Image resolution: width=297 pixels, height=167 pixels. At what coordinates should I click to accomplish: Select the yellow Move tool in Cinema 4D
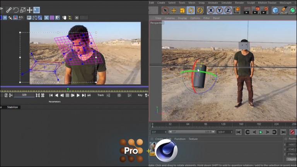(174, 10)
